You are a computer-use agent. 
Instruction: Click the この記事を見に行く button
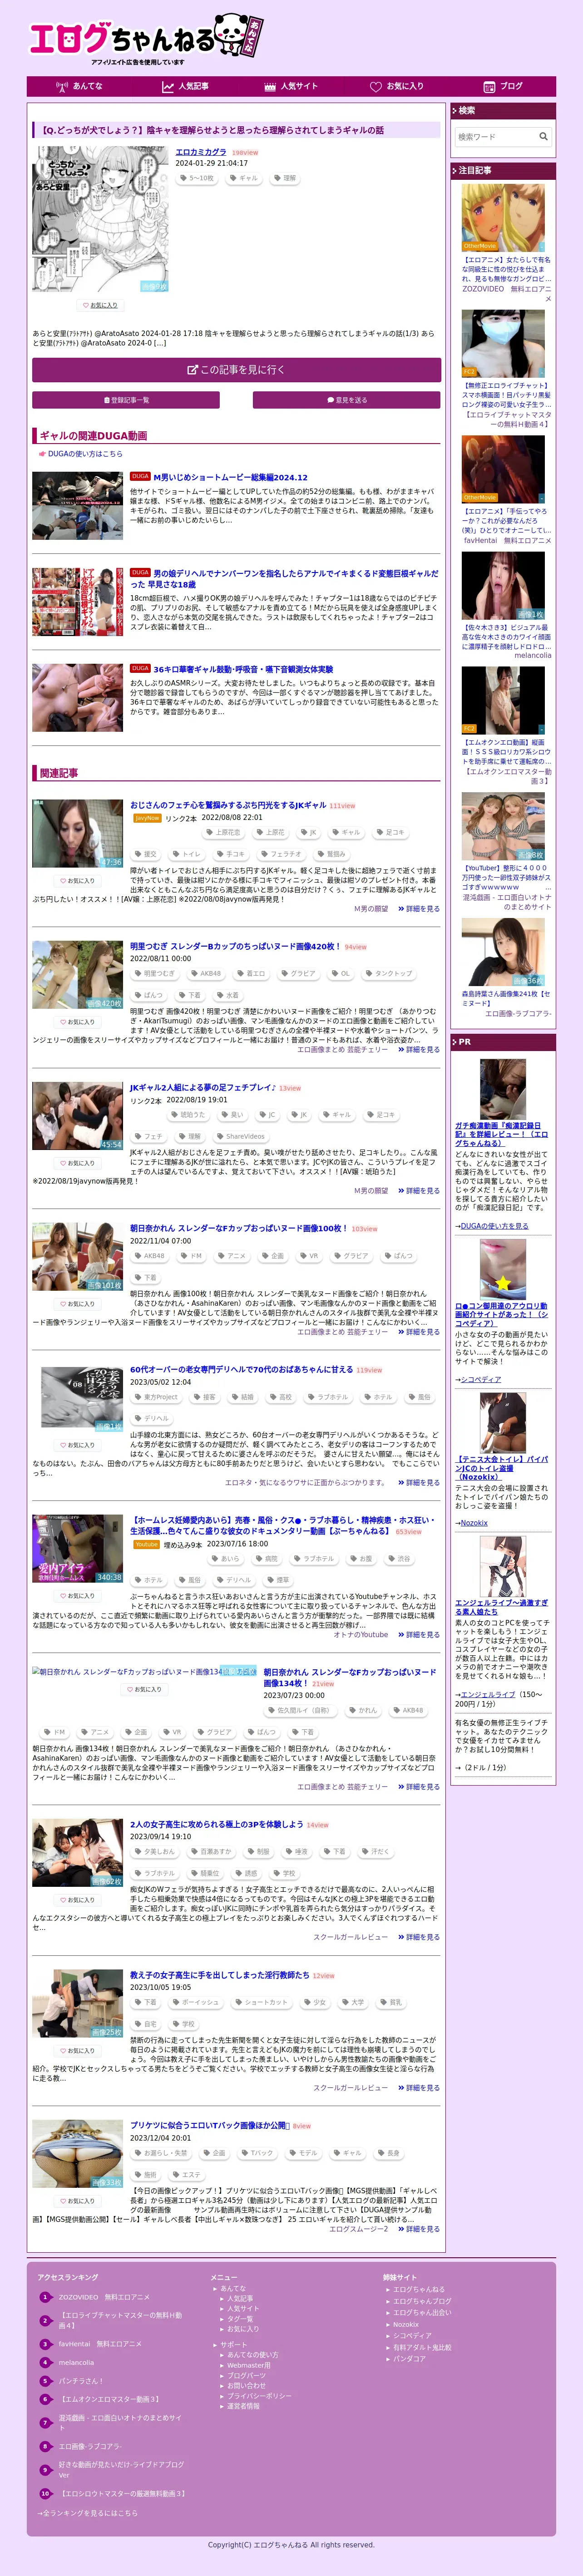tap(236, 370)
